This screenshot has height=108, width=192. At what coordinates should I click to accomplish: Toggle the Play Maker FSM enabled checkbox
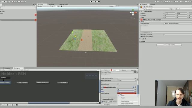click(x=143, y=19)
